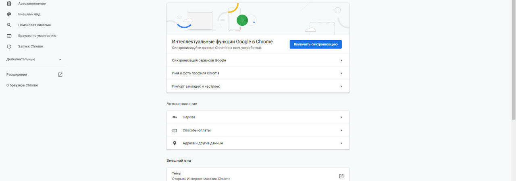Click the open-in-new icon in Темы row
516x181 pixels.
[341, 176]
